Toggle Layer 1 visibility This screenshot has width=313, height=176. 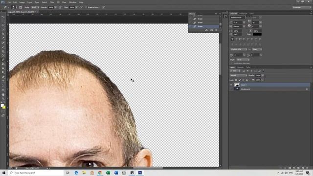[231, 85]
